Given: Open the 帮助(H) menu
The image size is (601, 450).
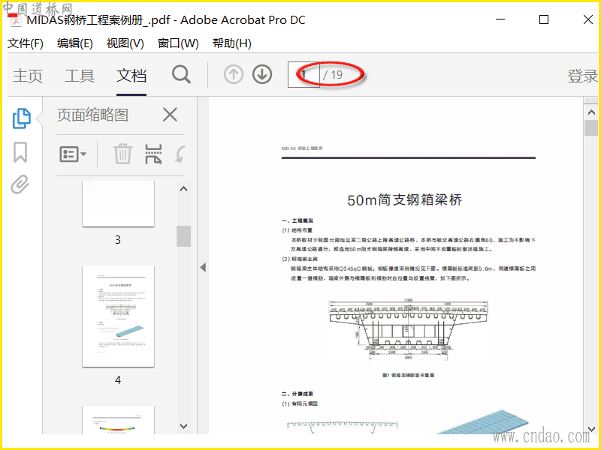Looking at the screenshot, I should (x=232, y=43).
